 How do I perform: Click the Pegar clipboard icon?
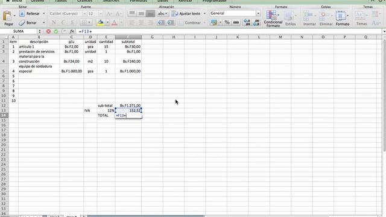[x=7, y=16]
